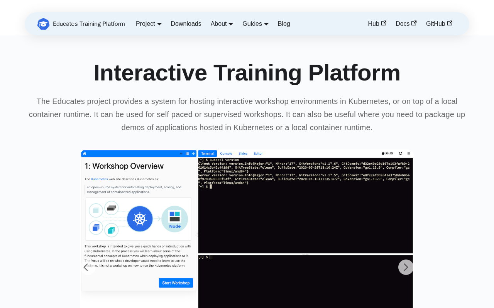Viewport: 494px width, 308px height.
Task: Open the Project dropdown menu
Action: coord(149,24)
